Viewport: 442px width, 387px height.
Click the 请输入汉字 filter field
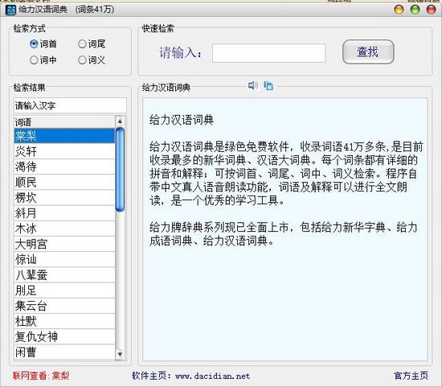[70, 105]
